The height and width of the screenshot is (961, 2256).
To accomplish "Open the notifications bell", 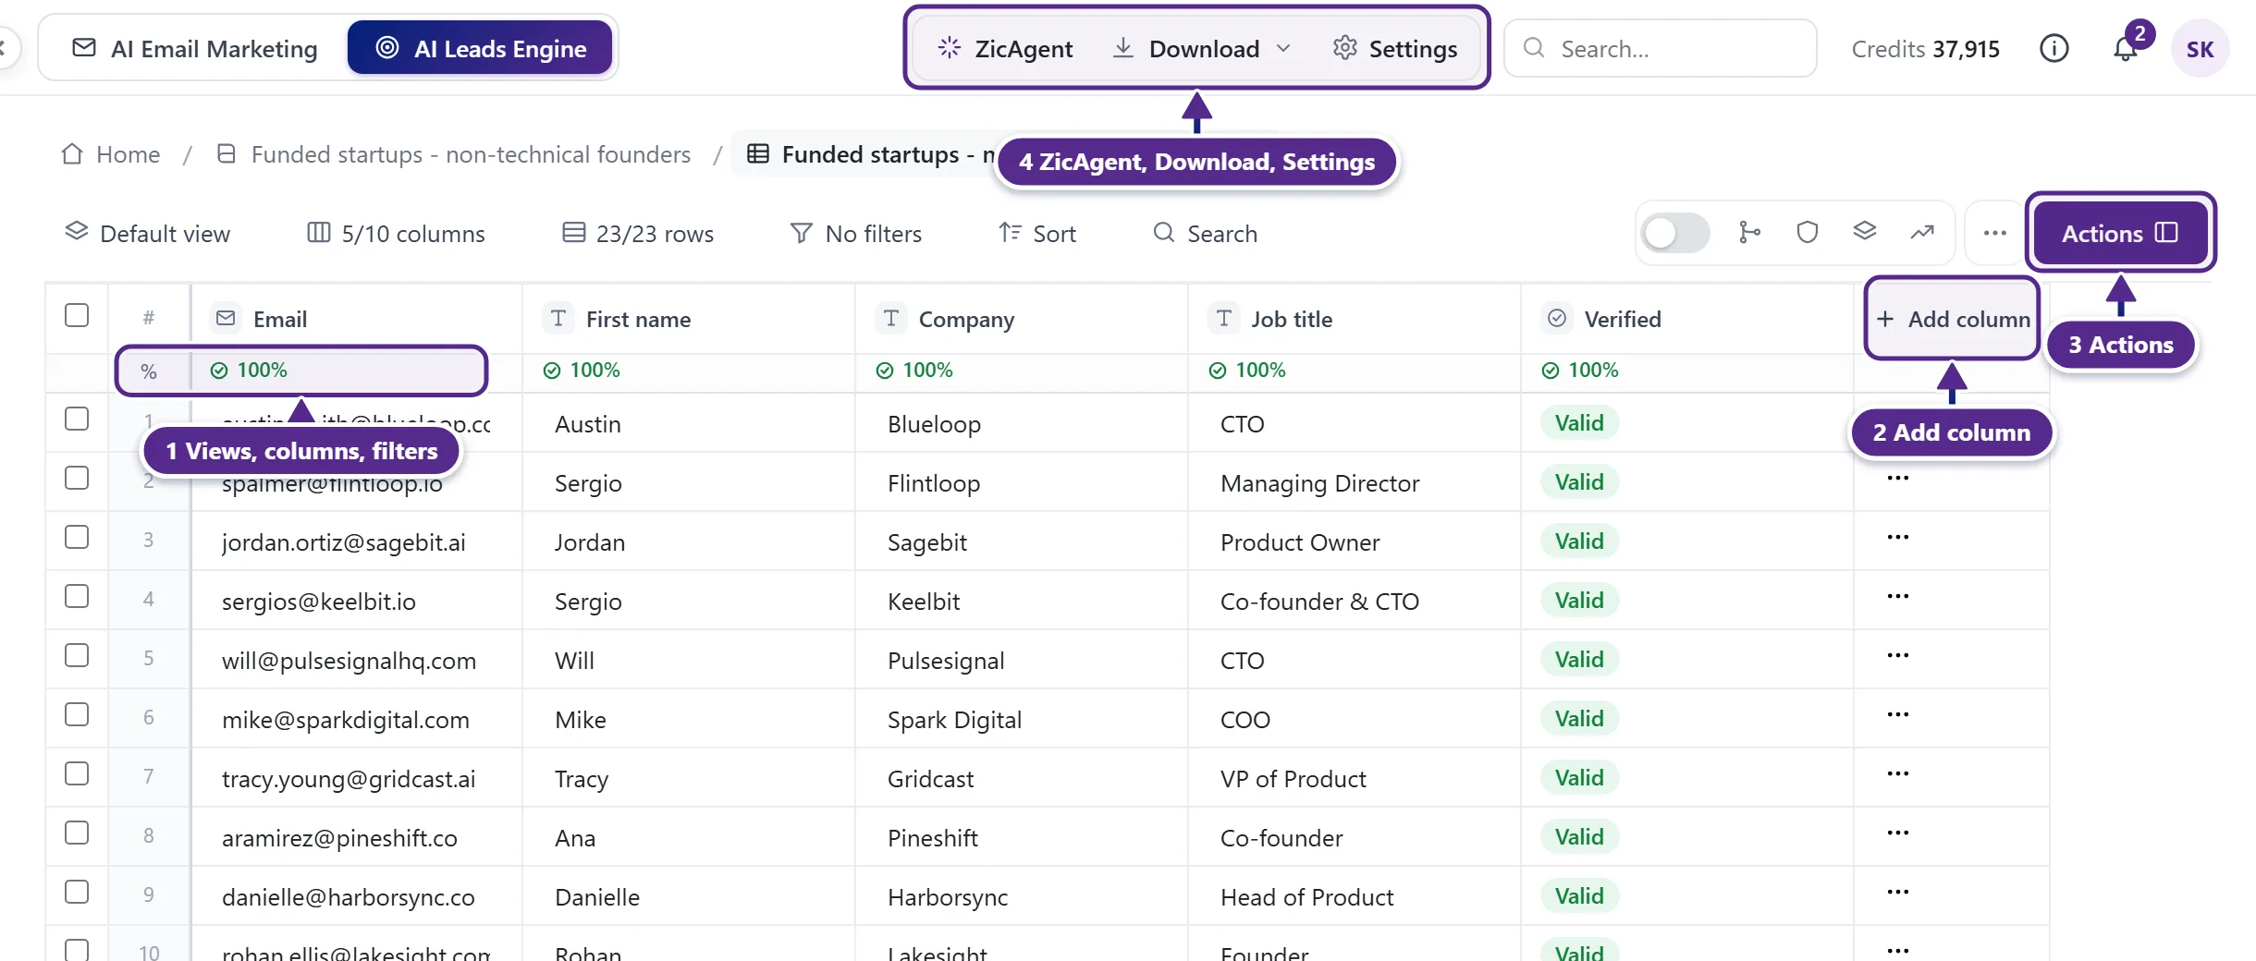I will tap(2126, 49).
